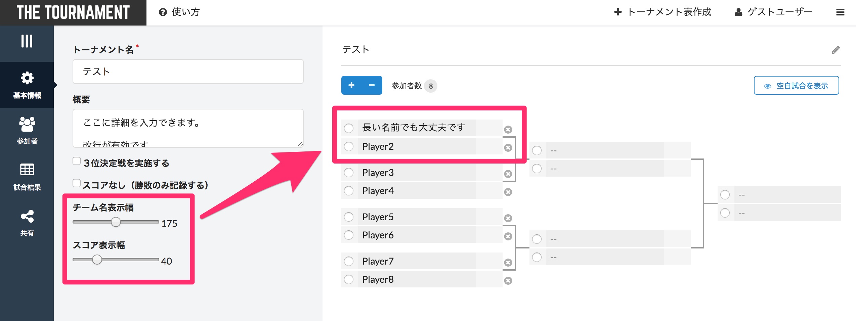Click the minus button to remove a participant

(x=371, y=85)
